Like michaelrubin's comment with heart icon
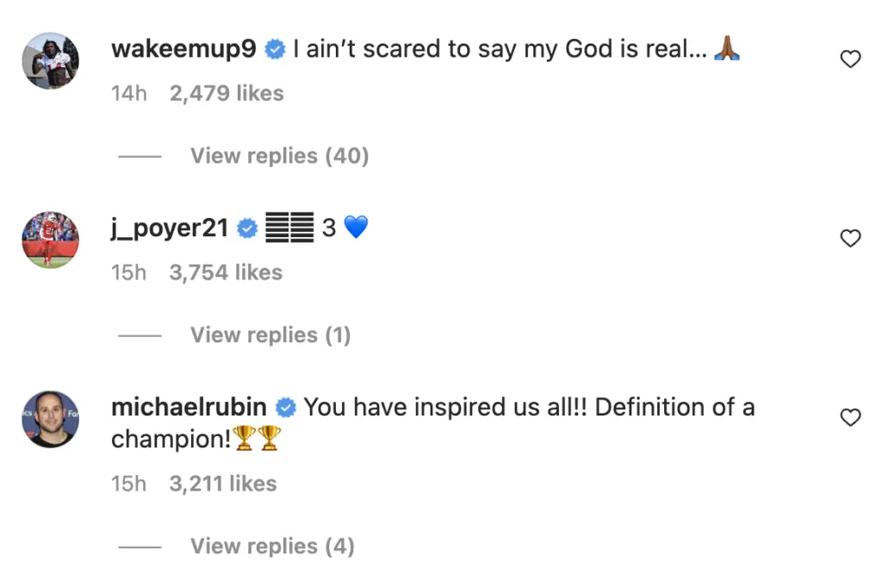The width and height of the screenshot is (882, 581). tap(850, 418)
